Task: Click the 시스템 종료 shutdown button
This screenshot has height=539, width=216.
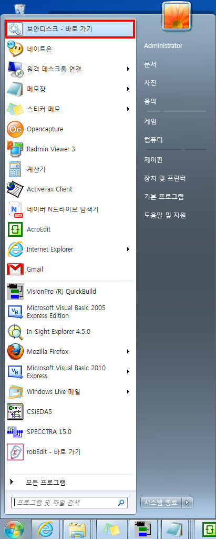Action: click(x=161, y=503)
